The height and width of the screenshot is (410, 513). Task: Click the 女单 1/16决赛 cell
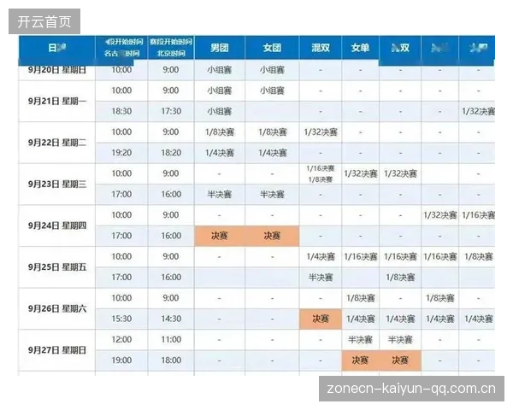360,256
